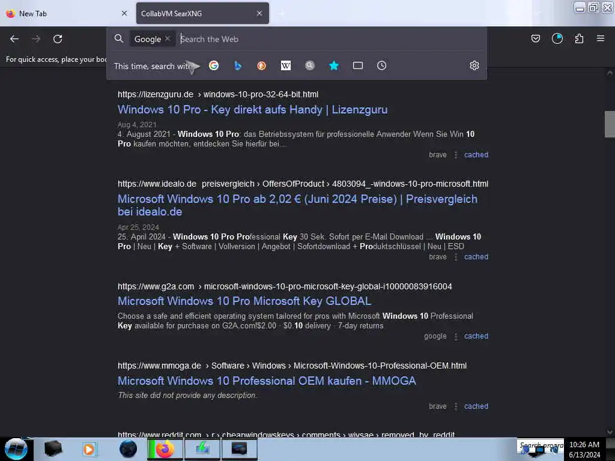Reload the current page
The width and height of the screenshot is (615, 461).
coord(58,39)
